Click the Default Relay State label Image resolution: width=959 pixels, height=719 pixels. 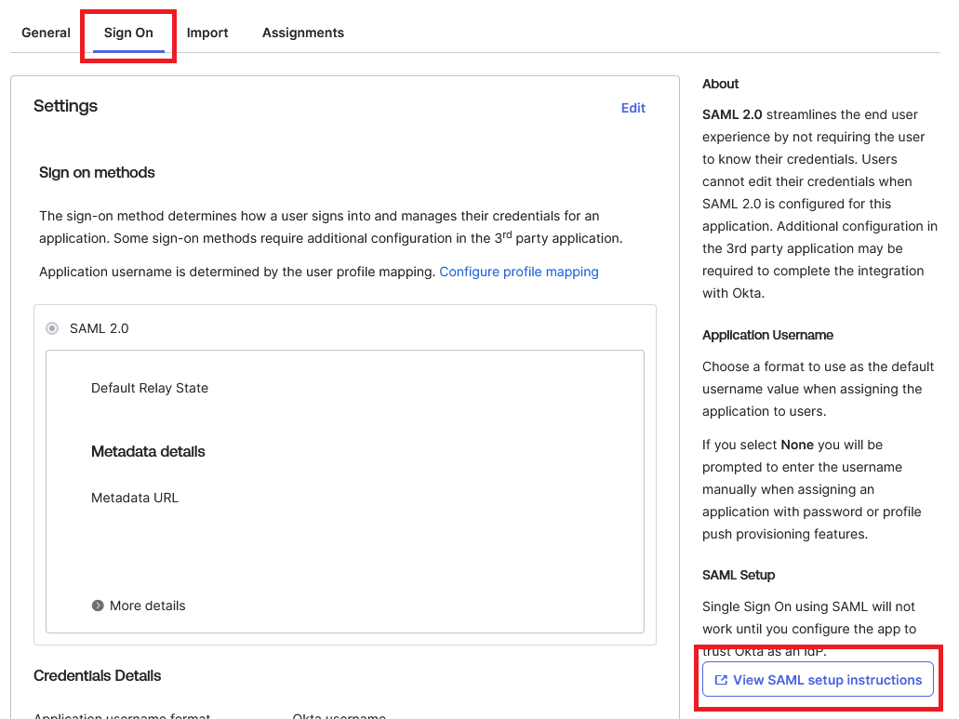(150, 388)
